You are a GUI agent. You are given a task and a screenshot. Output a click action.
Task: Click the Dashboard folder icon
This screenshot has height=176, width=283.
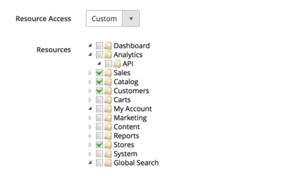pyautogui.click(x=108, y=45)
